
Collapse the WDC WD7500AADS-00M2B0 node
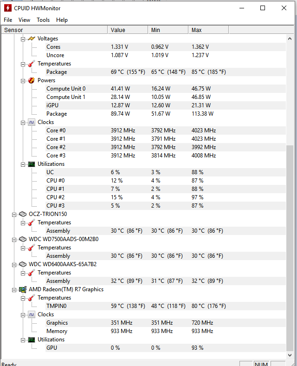[14, 240]
